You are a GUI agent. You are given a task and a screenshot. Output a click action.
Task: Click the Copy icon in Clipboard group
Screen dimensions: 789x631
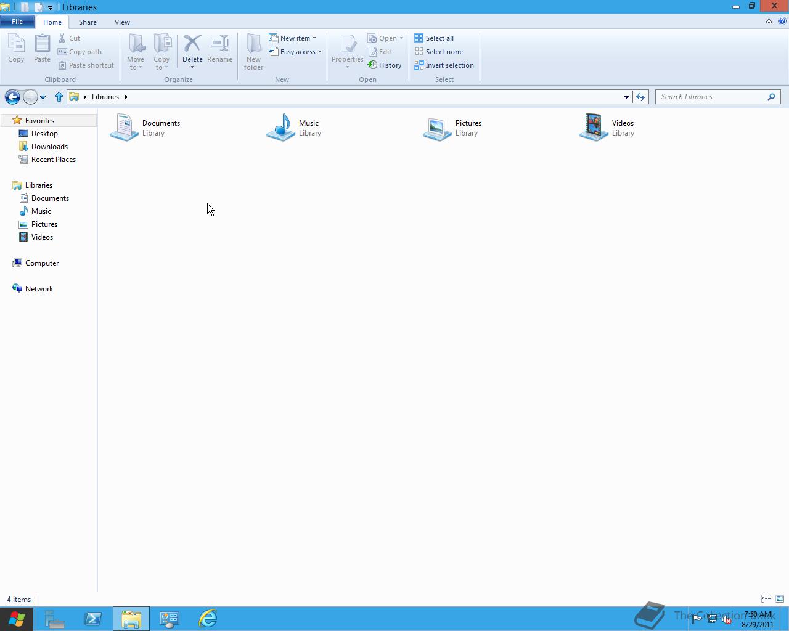(x=16, y=49)
